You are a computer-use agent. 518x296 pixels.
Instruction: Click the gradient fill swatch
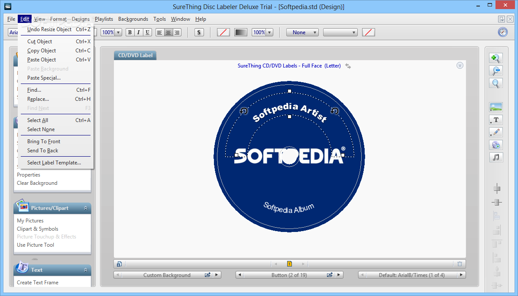pos(240,32)
